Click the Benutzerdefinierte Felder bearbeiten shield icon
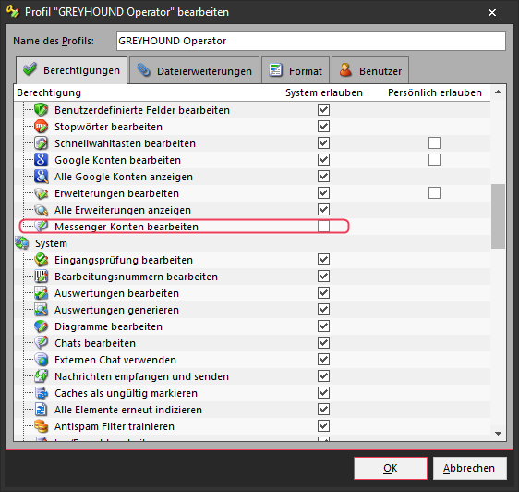This screenshot has height=492, width=519. 41,110
